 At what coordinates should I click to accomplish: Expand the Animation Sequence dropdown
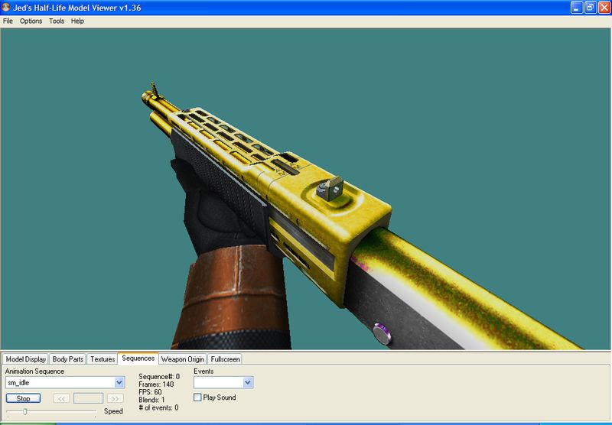click(119, 382)
